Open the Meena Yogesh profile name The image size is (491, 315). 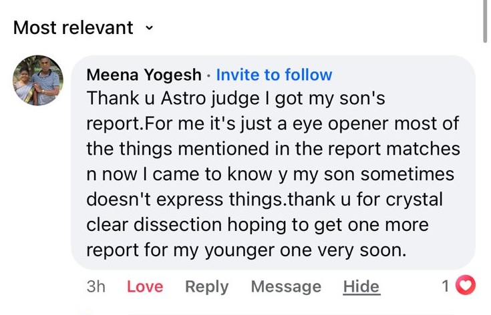pos(144,75)
